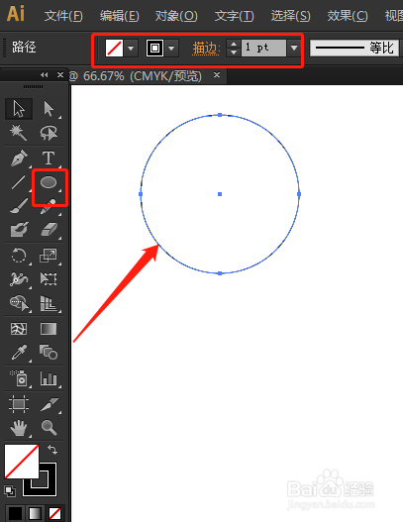The width and height of the screenshot is (403, 522).
Task: Select the Zoom tool
Action: [x=49, y=428]
